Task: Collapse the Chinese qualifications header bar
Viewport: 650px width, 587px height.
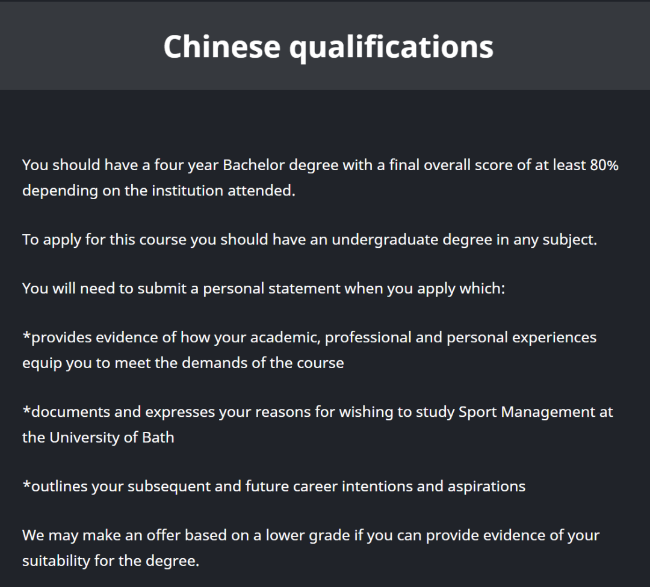Action: pyautogui.click(x=572, y=46)
